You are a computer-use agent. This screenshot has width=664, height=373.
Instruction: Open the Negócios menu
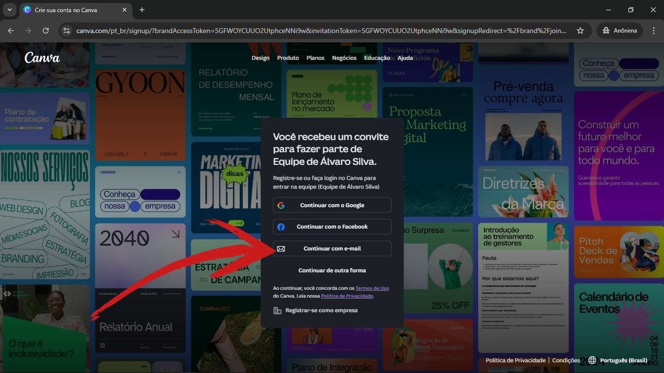pyautogui.click(x=344, y=58)
